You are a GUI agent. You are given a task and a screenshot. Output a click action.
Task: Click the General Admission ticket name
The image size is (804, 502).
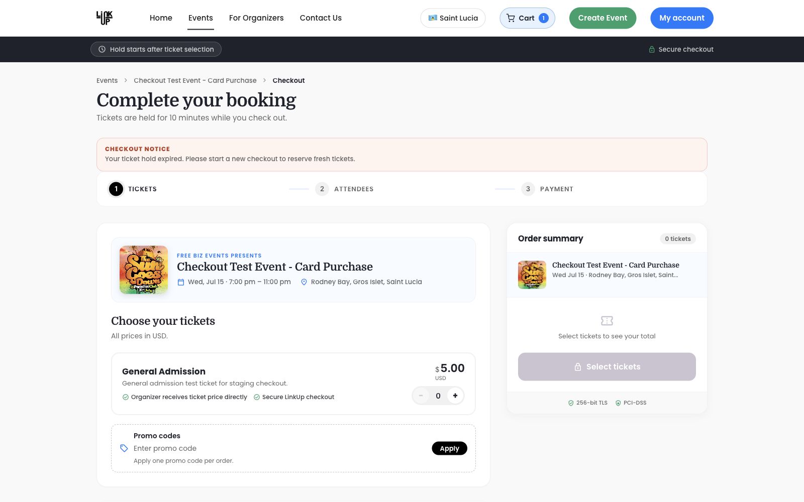point(164,371)
